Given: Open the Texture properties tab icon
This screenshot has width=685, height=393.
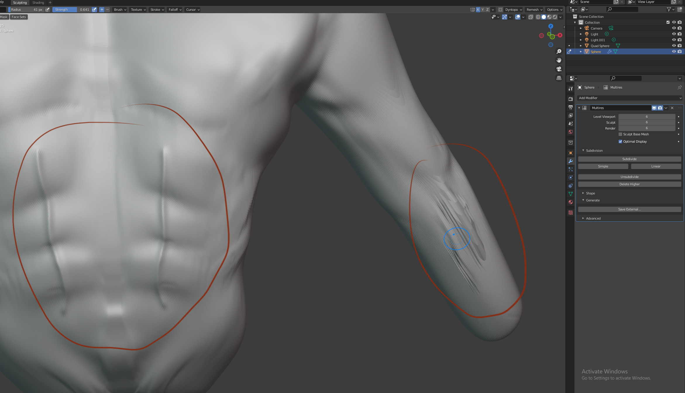Looking at the screenshot, I should [570, 213].
